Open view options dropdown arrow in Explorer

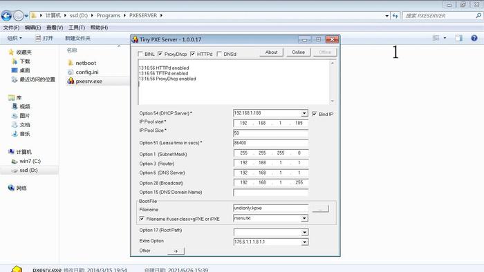[445, 38]
